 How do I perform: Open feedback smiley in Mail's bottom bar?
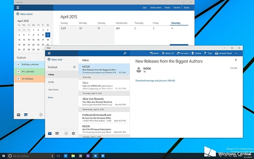pos(66,133)
